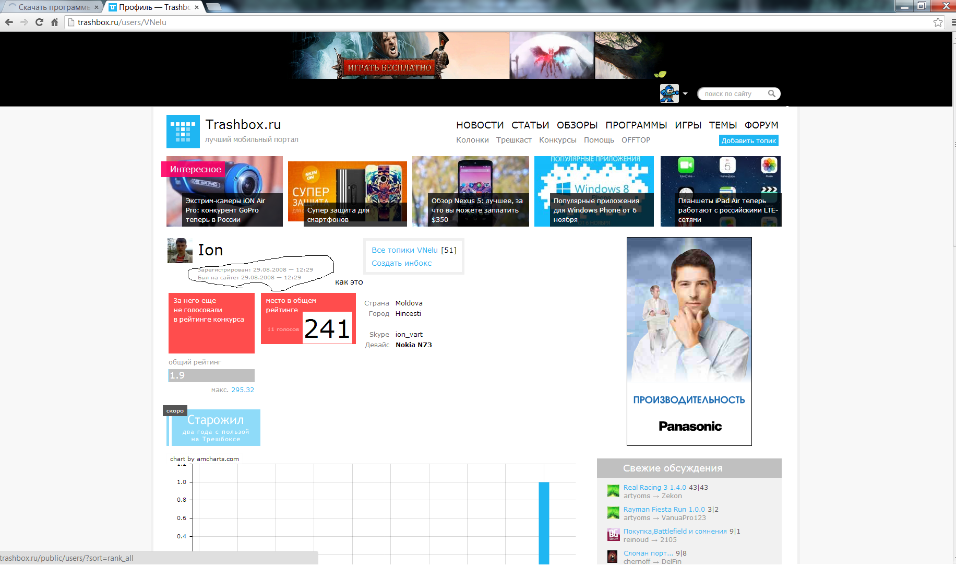Expand the user avatar dropdown arrow
The height and width of the screenshot is (566, 956).
685,94
